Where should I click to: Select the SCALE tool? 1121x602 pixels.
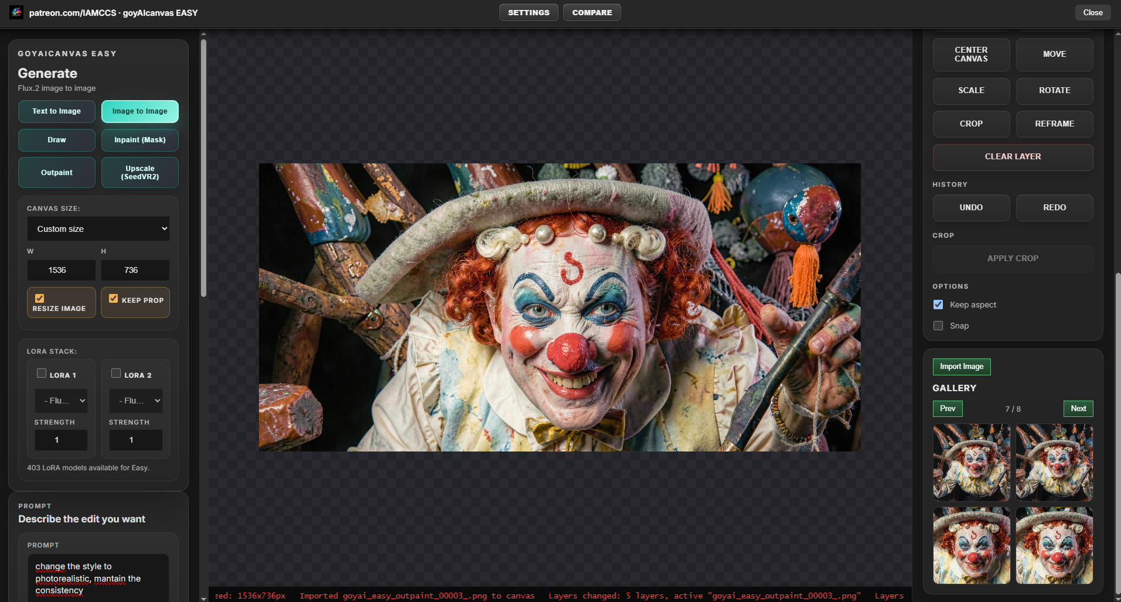971,91
